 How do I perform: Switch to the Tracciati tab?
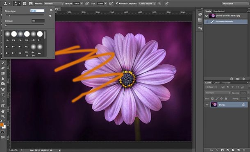click(226, 83)
